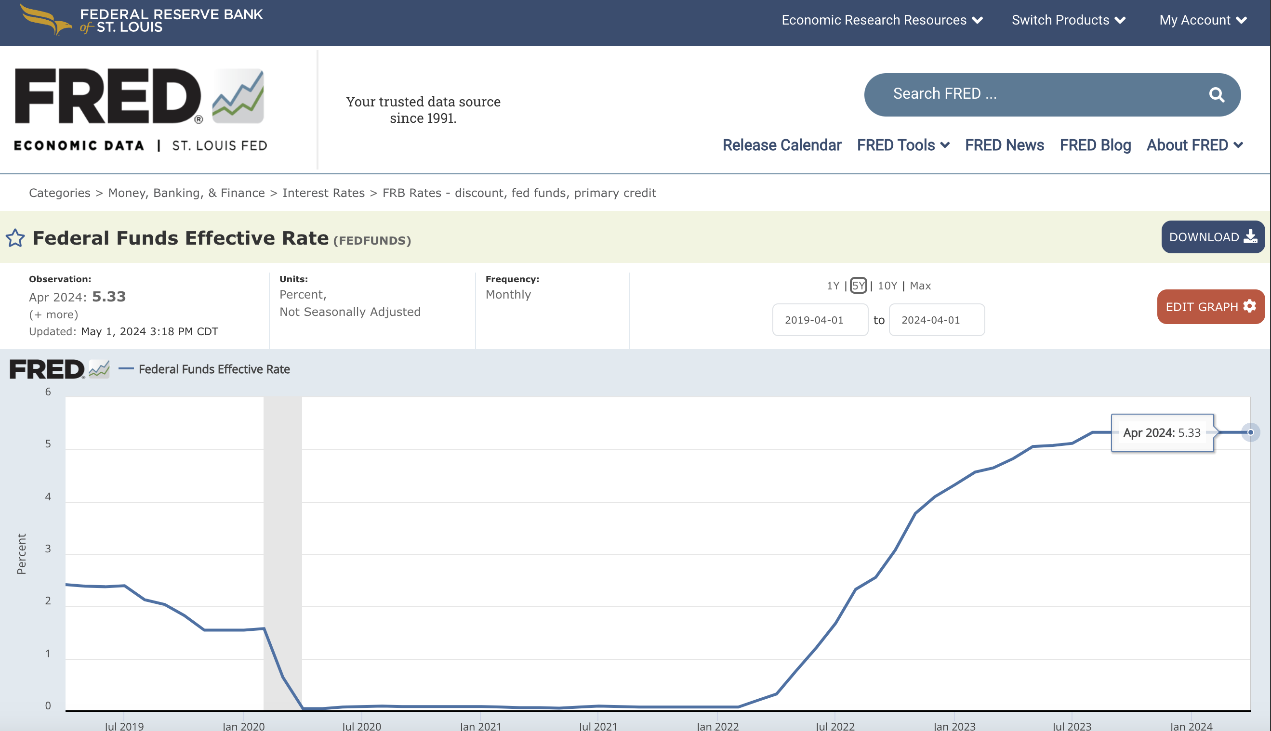Open Money, Banking, & Finance breadcrumb
Image resolution: width=1271 pixels, height=731 pixels.
[186, 193]
